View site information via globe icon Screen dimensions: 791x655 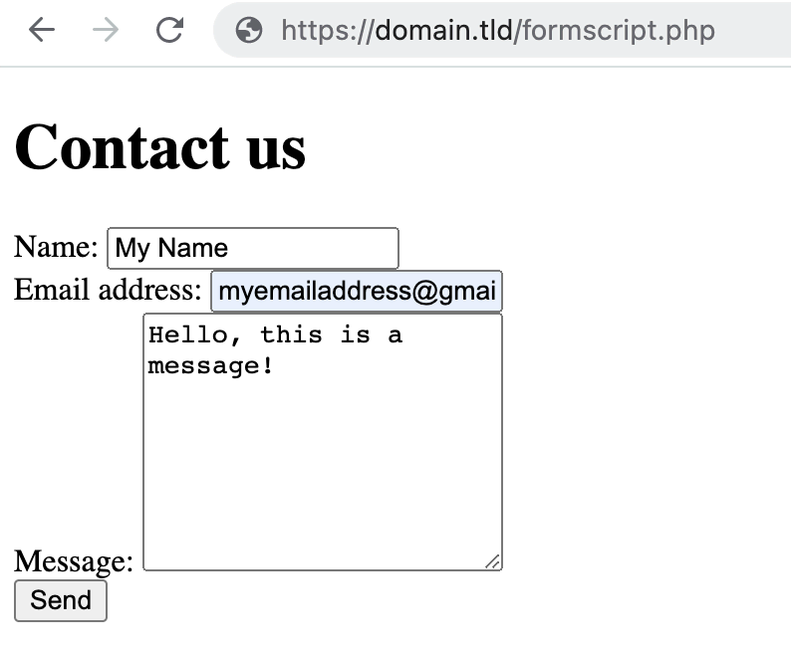pyautogui.click(x=249, y=31)
